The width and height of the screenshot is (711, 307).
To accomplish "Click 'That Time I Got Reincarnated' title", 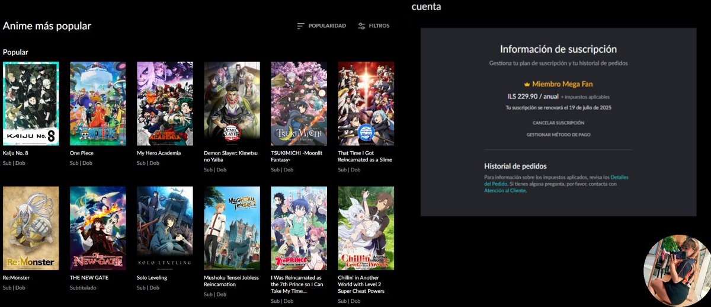I will coord(365,156).
